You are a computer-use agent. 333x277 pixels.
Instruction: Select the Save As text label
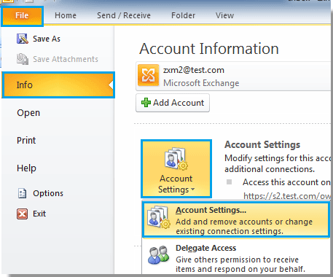[x=47, y=39]
